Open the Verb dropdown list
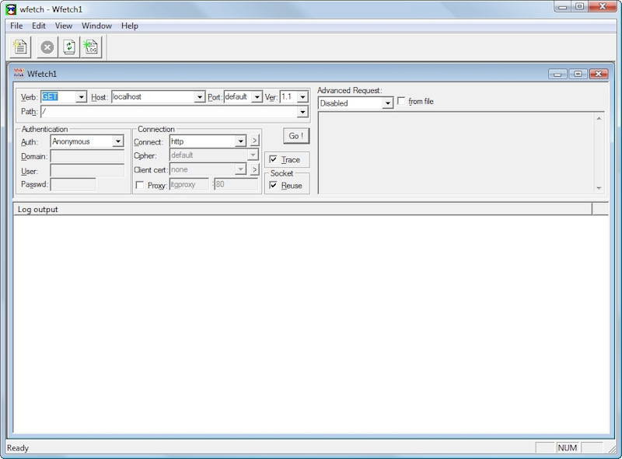This screenshot has height=459, width=622. point(82,97)
